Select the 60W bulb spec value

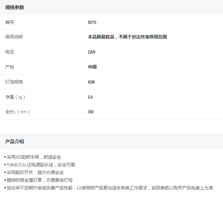point(91,82)
